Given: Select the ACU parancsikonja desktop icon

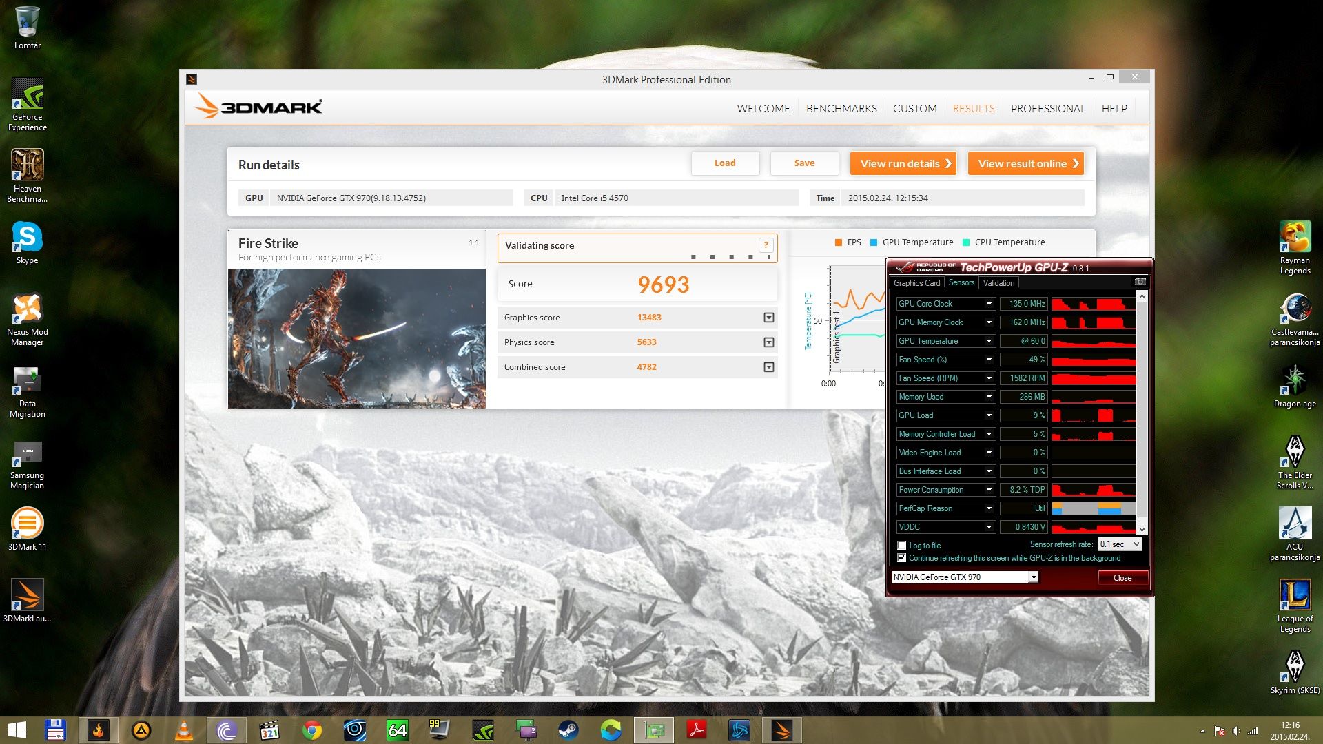Looking at the screenshot, I should point(1295,534).
